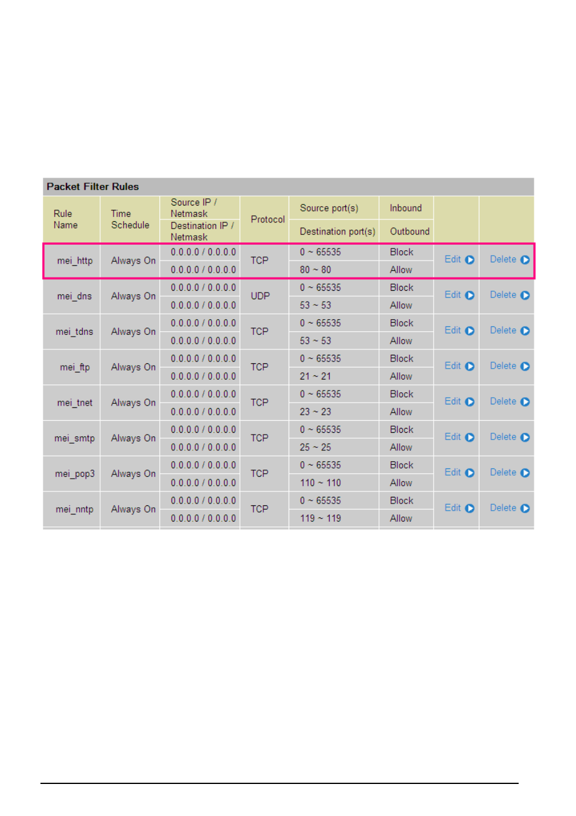Click the Edit arrow icon for mei_smtp
The width and height of the screenshot is (576, 816).
470,438
